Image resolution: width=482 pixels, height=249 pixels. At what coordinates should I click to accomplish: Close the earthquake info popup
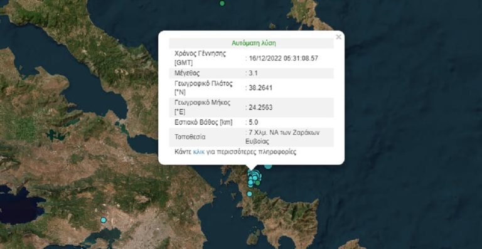click(338, 37)
